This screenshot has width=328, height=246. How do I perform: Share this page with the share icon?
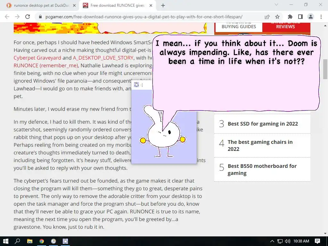pos(267,17)
